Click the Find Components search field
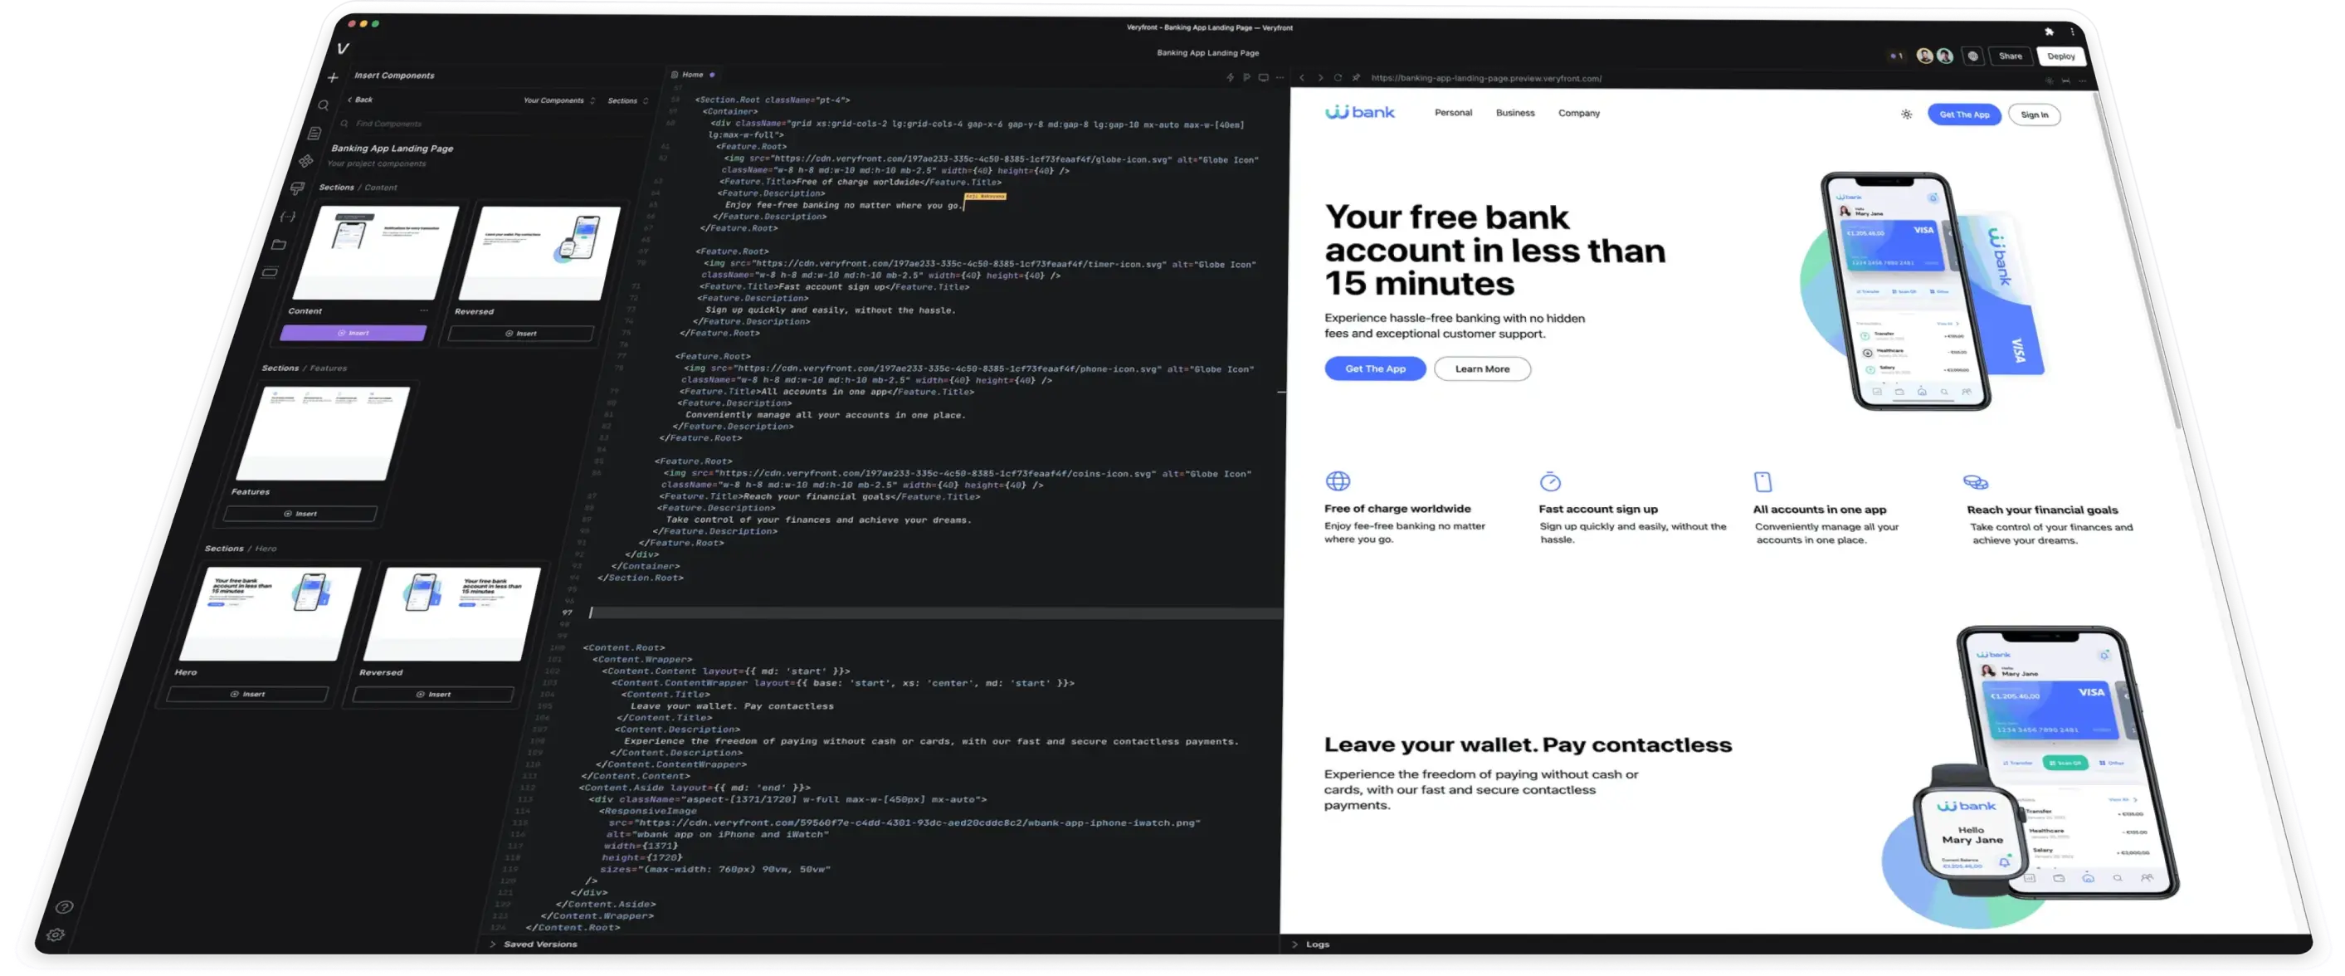This screenshot has height=976, width=2345. point(392,123)
